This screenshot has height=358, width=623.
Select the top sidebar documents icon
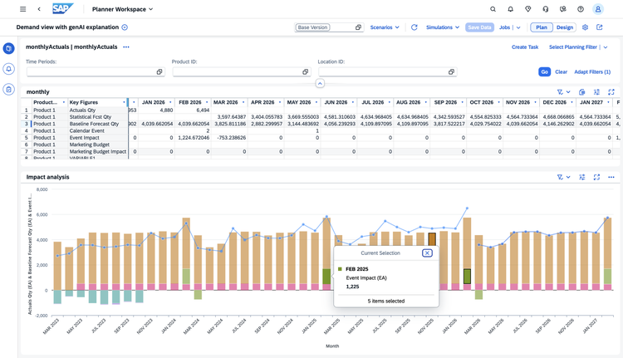pyautogui.click(x=9, y=48)
